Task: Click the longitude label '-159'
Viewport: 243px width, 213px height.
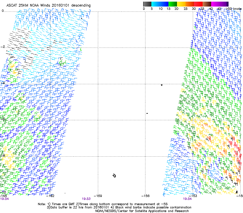Action: 98,196
